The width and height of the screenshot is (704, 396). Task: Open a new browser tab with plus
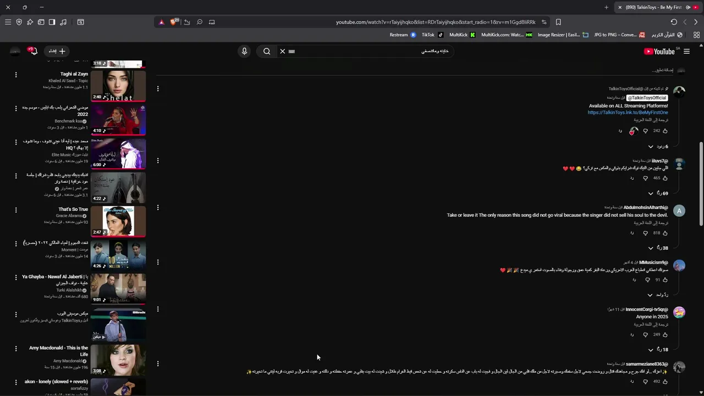606,7
